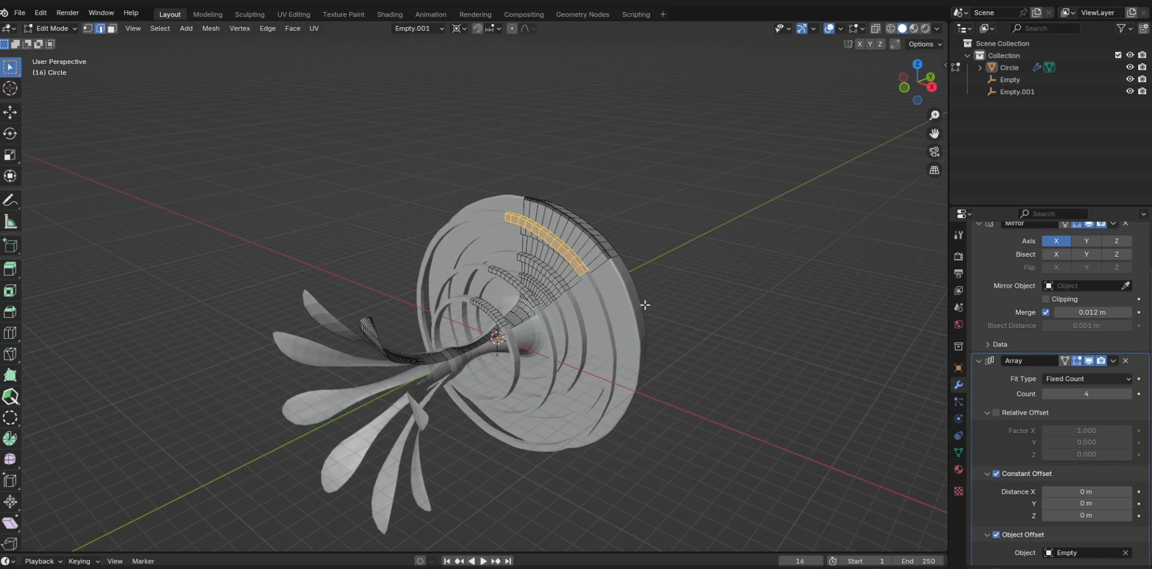The width and height of the screenshot is (1152, 569).
Task: Select the Inset Faces tool
Action: pyautogui.click(x=10, y=290)
